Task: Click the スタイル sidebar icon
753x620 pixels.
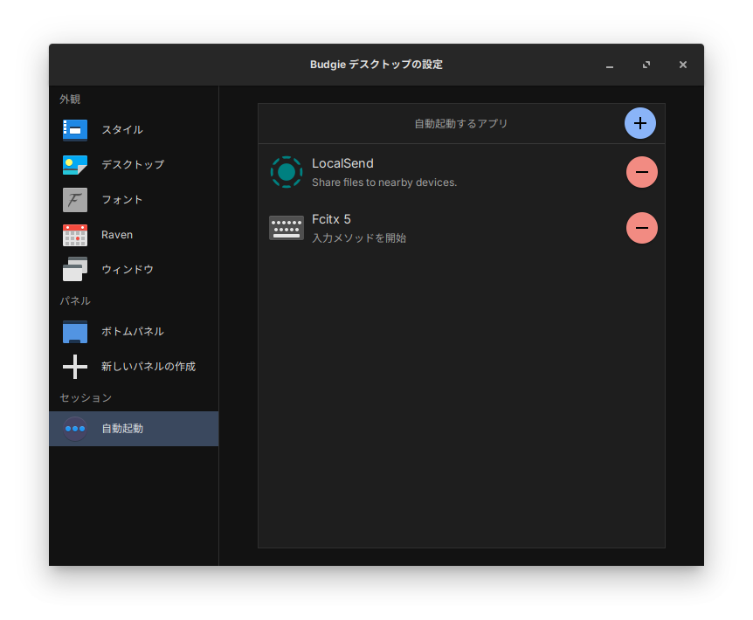Action: coord(75,129)
